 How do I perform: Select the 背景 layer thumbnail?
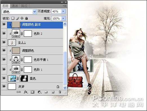click(12, 86)
